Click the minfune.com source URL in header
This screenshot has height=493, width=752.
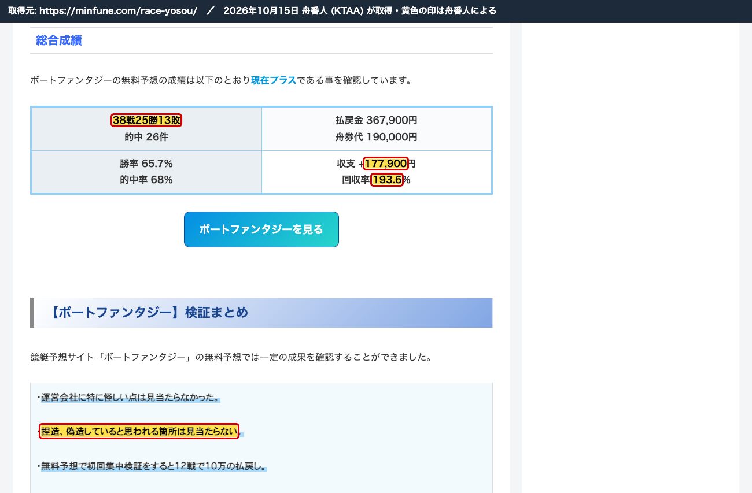[x=119, y=11]
